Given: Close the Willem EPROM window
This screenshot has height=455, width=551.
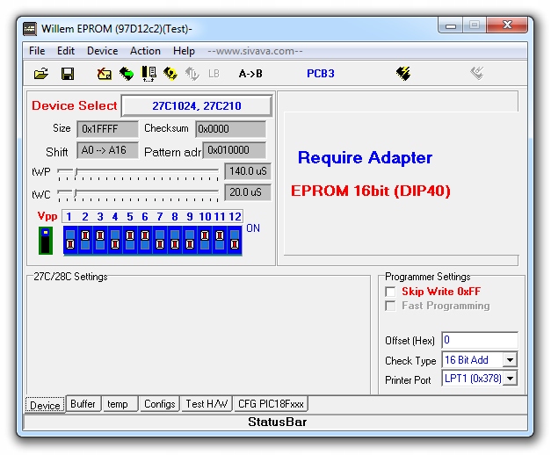Looking at the screenshot, I should click(x=507, y=25).
